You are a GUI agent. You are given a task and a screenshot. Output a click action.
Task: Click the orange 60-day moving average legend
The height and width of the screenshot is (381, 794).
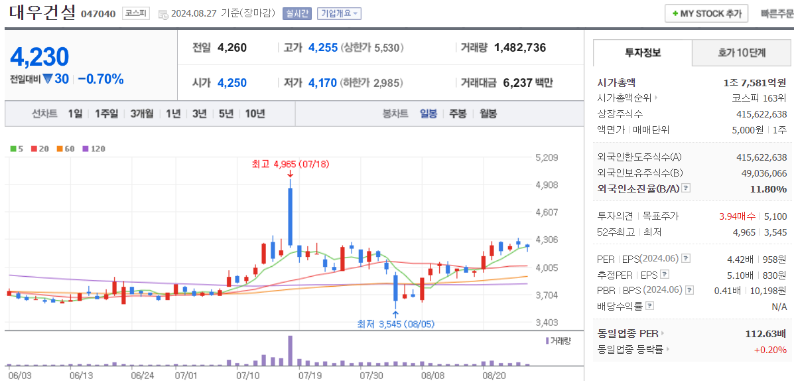[x=65, y=149]
